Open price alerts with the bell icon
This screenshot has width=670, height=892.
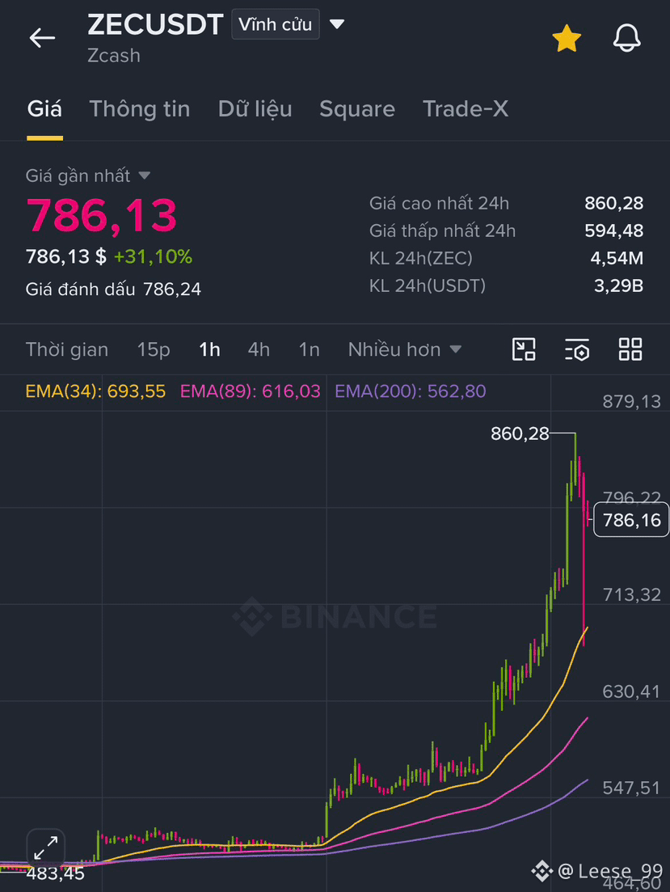coord(627,38)
